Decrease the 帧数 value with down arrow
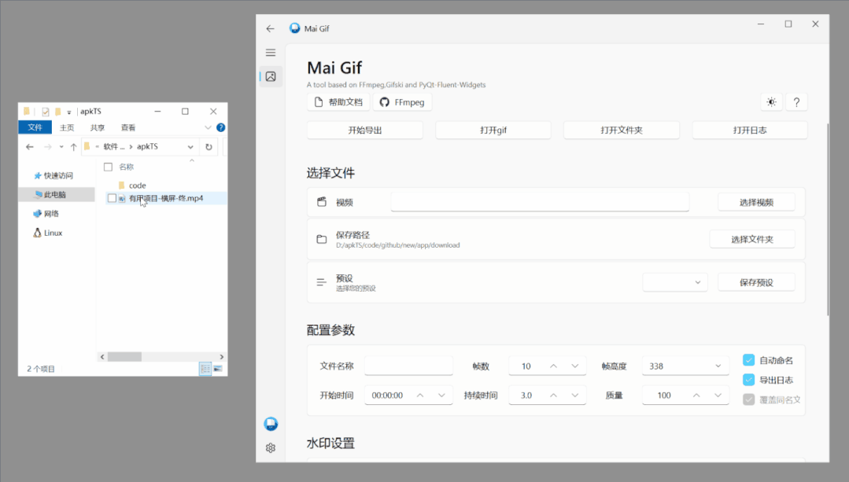Viewport: 849px width, 482px height. pyautogui.click(x=575, y=366)
